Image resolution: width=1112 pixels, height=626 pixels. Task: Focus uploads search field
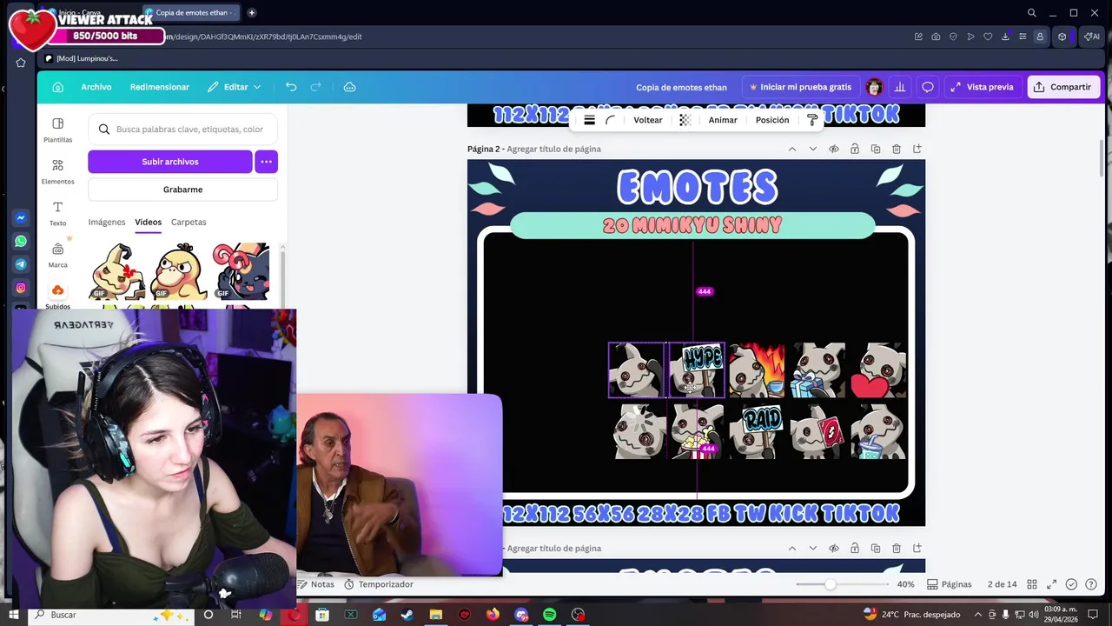coord(182,130)
